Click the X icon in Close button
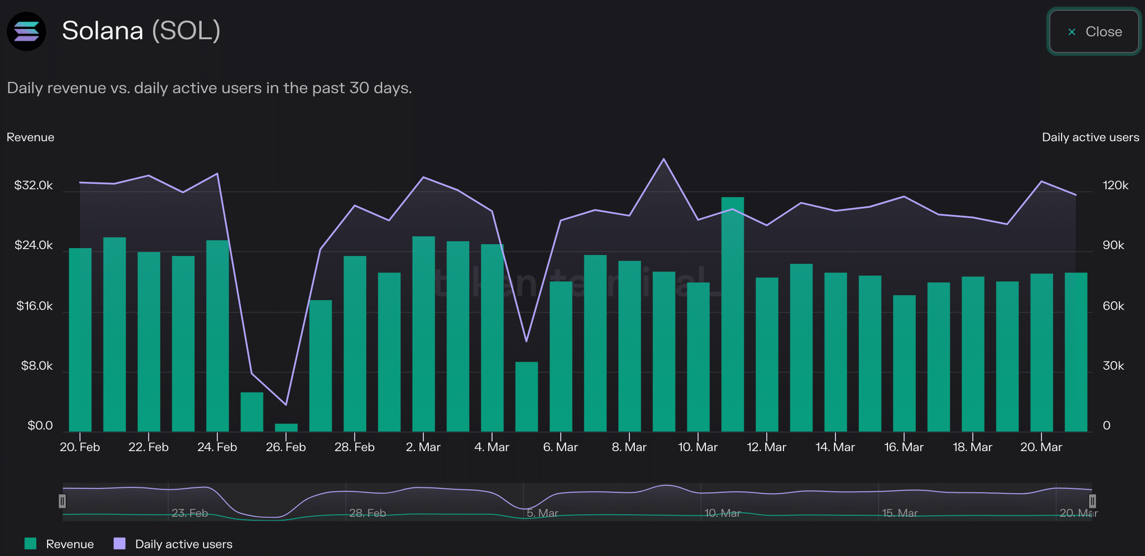The height and width of the screenshot is (556, 1145). point(1072,32)
